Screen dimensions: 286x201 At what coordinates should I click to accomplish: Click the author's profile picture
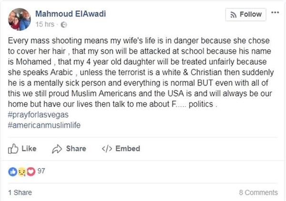tap(20, 19)
